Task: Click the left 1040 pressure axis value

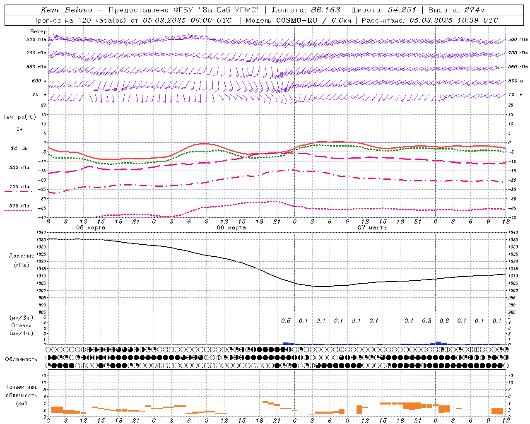Action: click(x=41, y=233)
